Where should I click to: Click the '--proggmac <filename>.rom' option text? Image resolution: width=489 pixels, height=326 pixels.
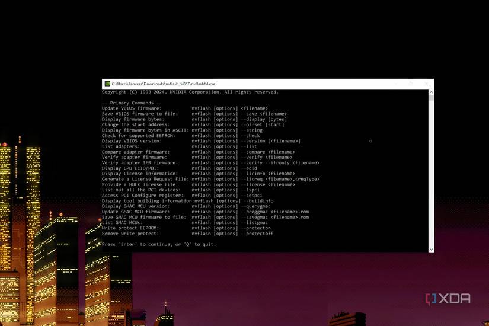click(275, 212)
